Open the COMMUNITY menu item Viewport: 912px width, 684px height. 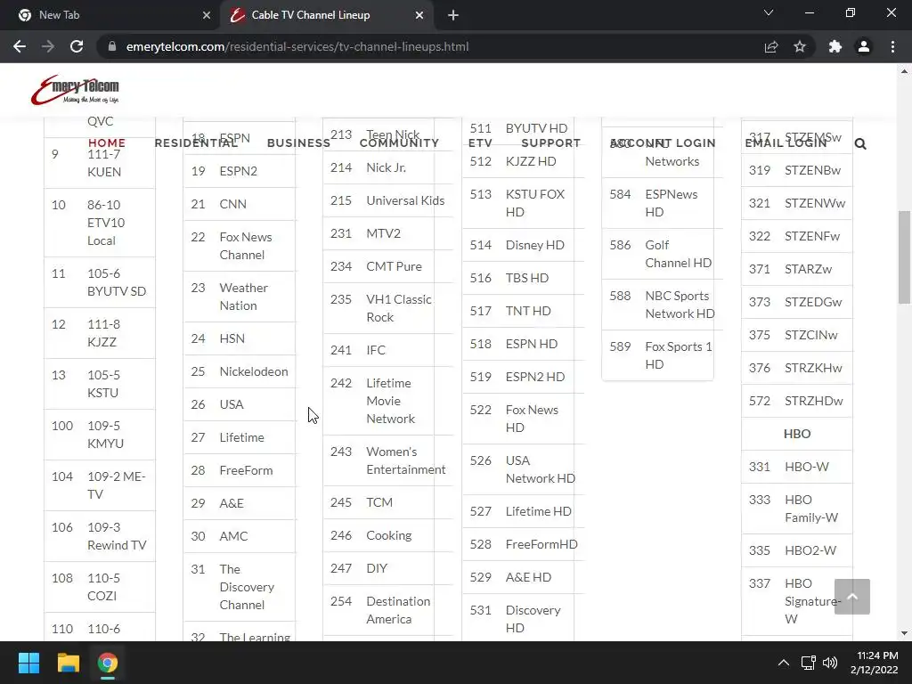pyautogui.click(x=399, y=143)
